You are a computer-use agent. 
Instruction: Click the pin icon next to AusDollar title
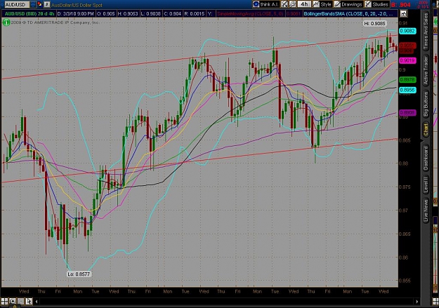click(47, 4)
